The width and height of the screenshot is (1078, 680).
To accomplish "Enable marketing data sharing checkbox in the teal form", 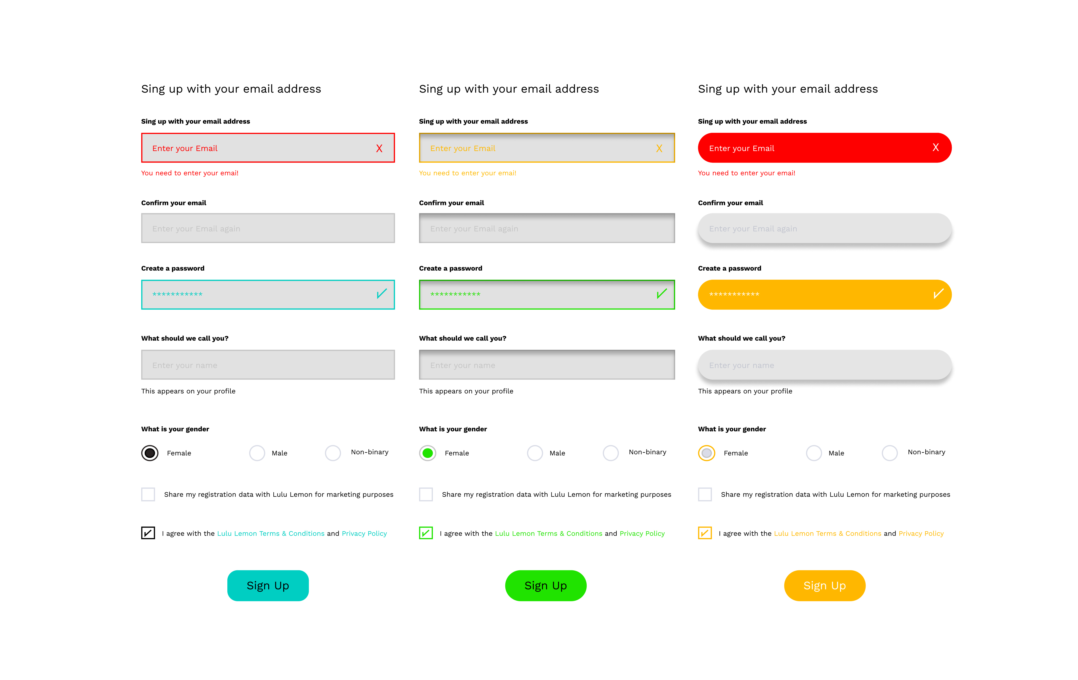I will [148, 494].
